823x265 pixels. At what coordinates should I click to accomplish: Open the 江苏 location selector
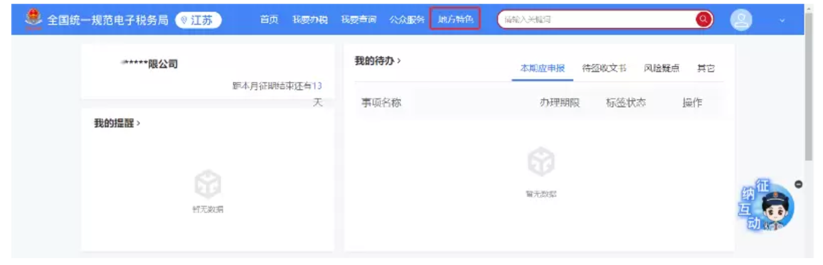click(x=198, y=20)
